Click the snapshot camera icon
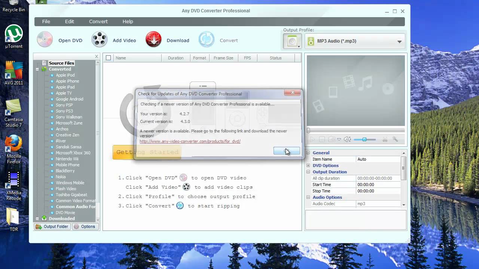Screen dimensions: 479x269 [332, 139]
